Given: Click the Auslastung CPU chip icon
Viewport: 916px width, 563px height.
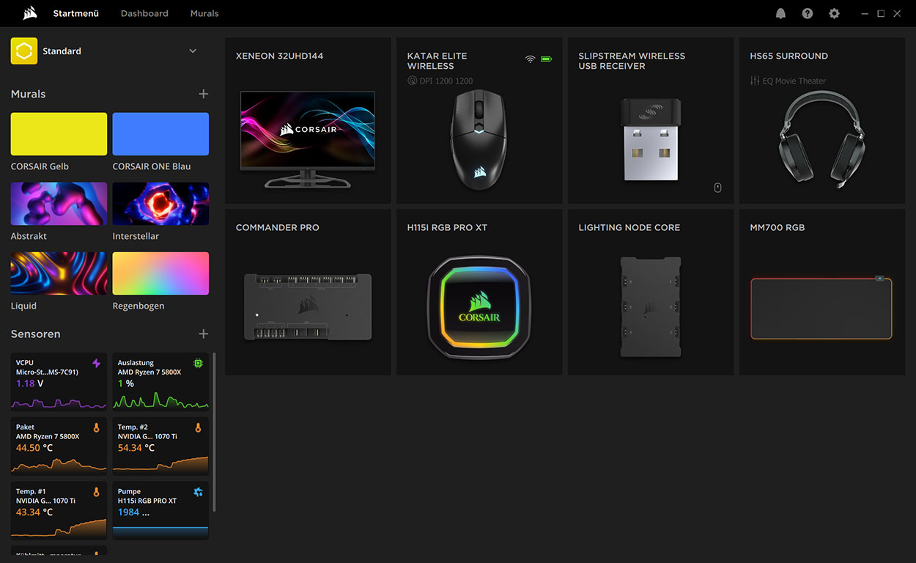Looking at the screenshot, I should coord(198,363).
